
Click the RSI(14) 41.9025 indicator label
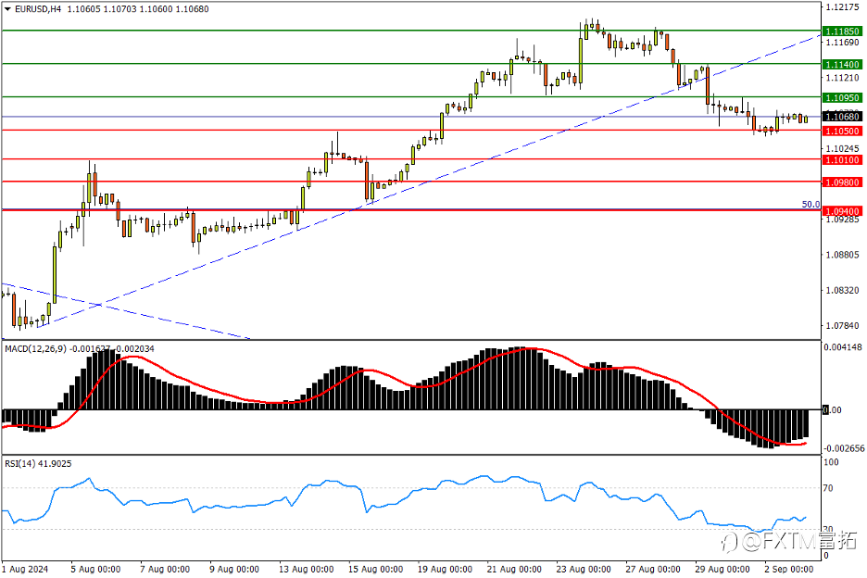point(38,463)
